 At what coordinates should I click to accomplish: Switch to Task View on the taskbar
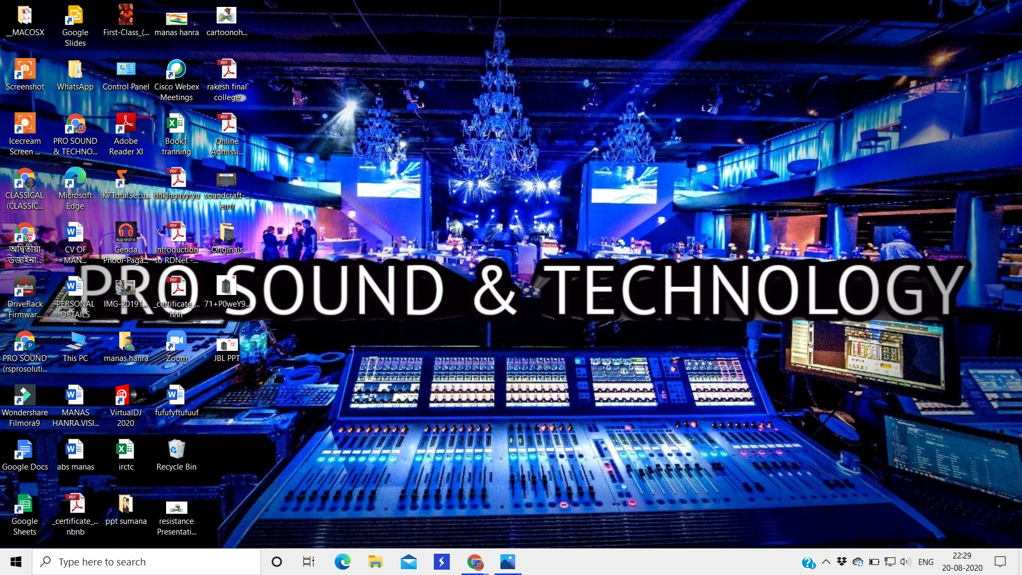(x=308, y=561)
